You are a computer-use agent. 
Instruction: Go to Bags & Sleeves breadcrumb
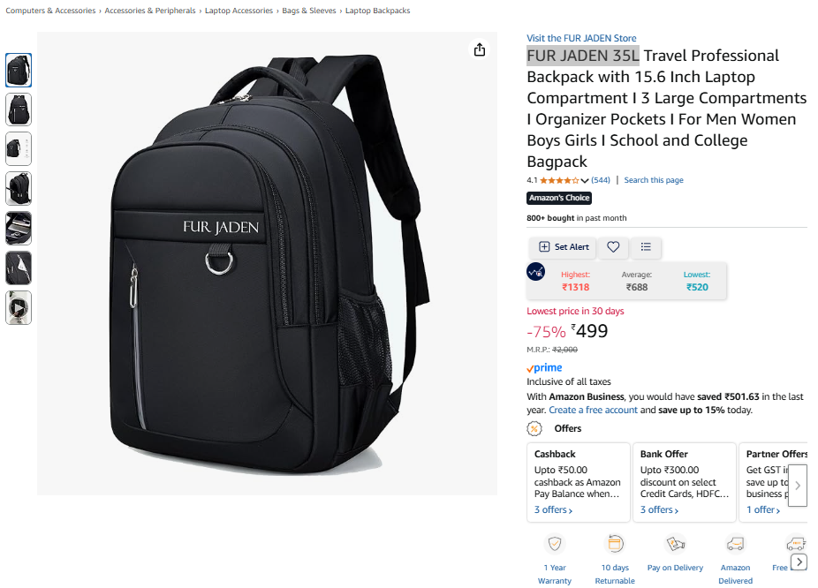coord(309,11)
